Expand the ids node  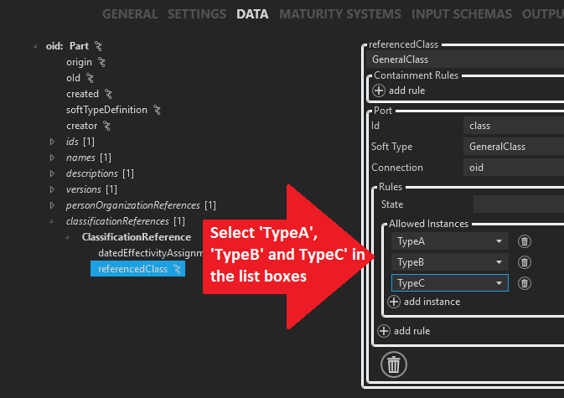coord(52,142)
